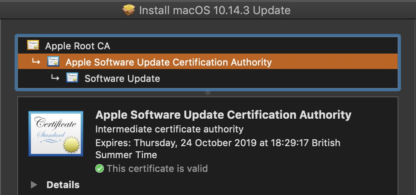Screen dimensions: 416x195
Task: Click the split divider handle below the chain list
Action: pos(208,93)
